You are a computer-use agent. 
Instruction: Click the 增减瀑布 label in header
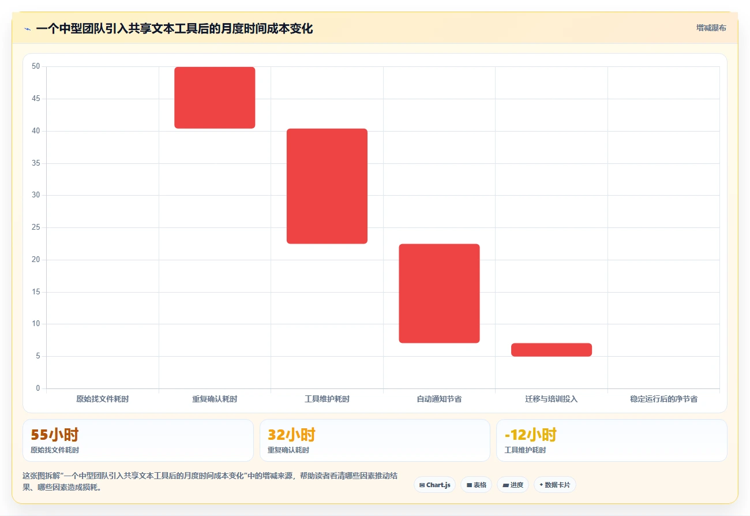coord(711,28)
